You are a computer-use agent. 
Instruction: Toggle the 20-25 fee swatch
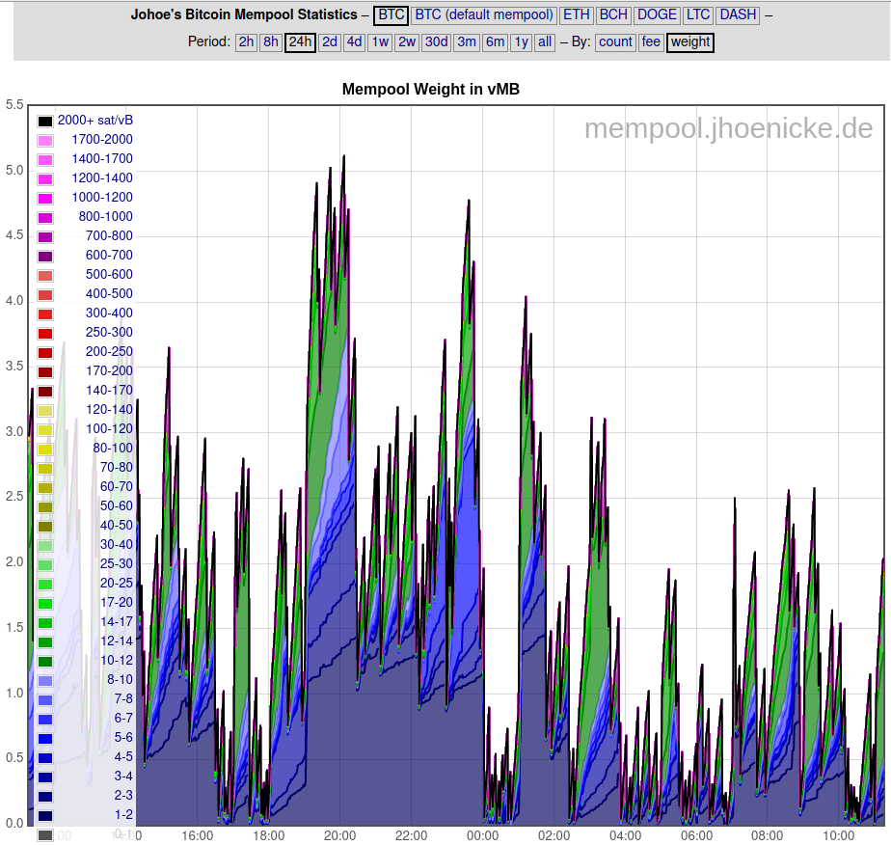click(45, 585)
